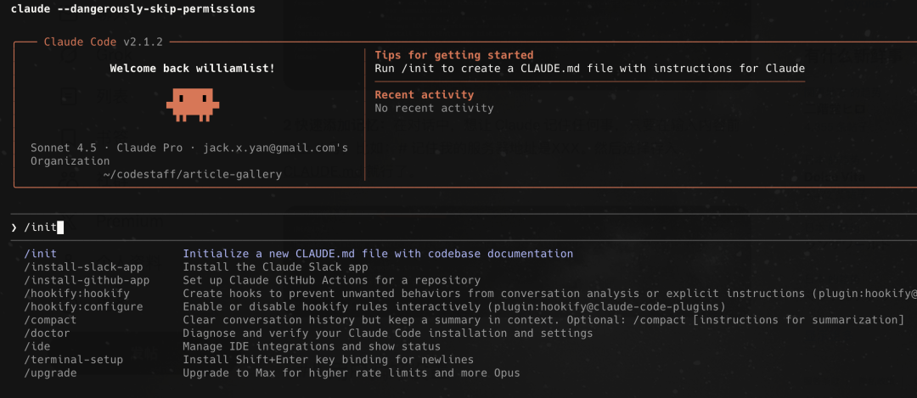Choose the /terminal-setup command
The height and width of the screenshot is (398, 917).
[x=73, y=360]
